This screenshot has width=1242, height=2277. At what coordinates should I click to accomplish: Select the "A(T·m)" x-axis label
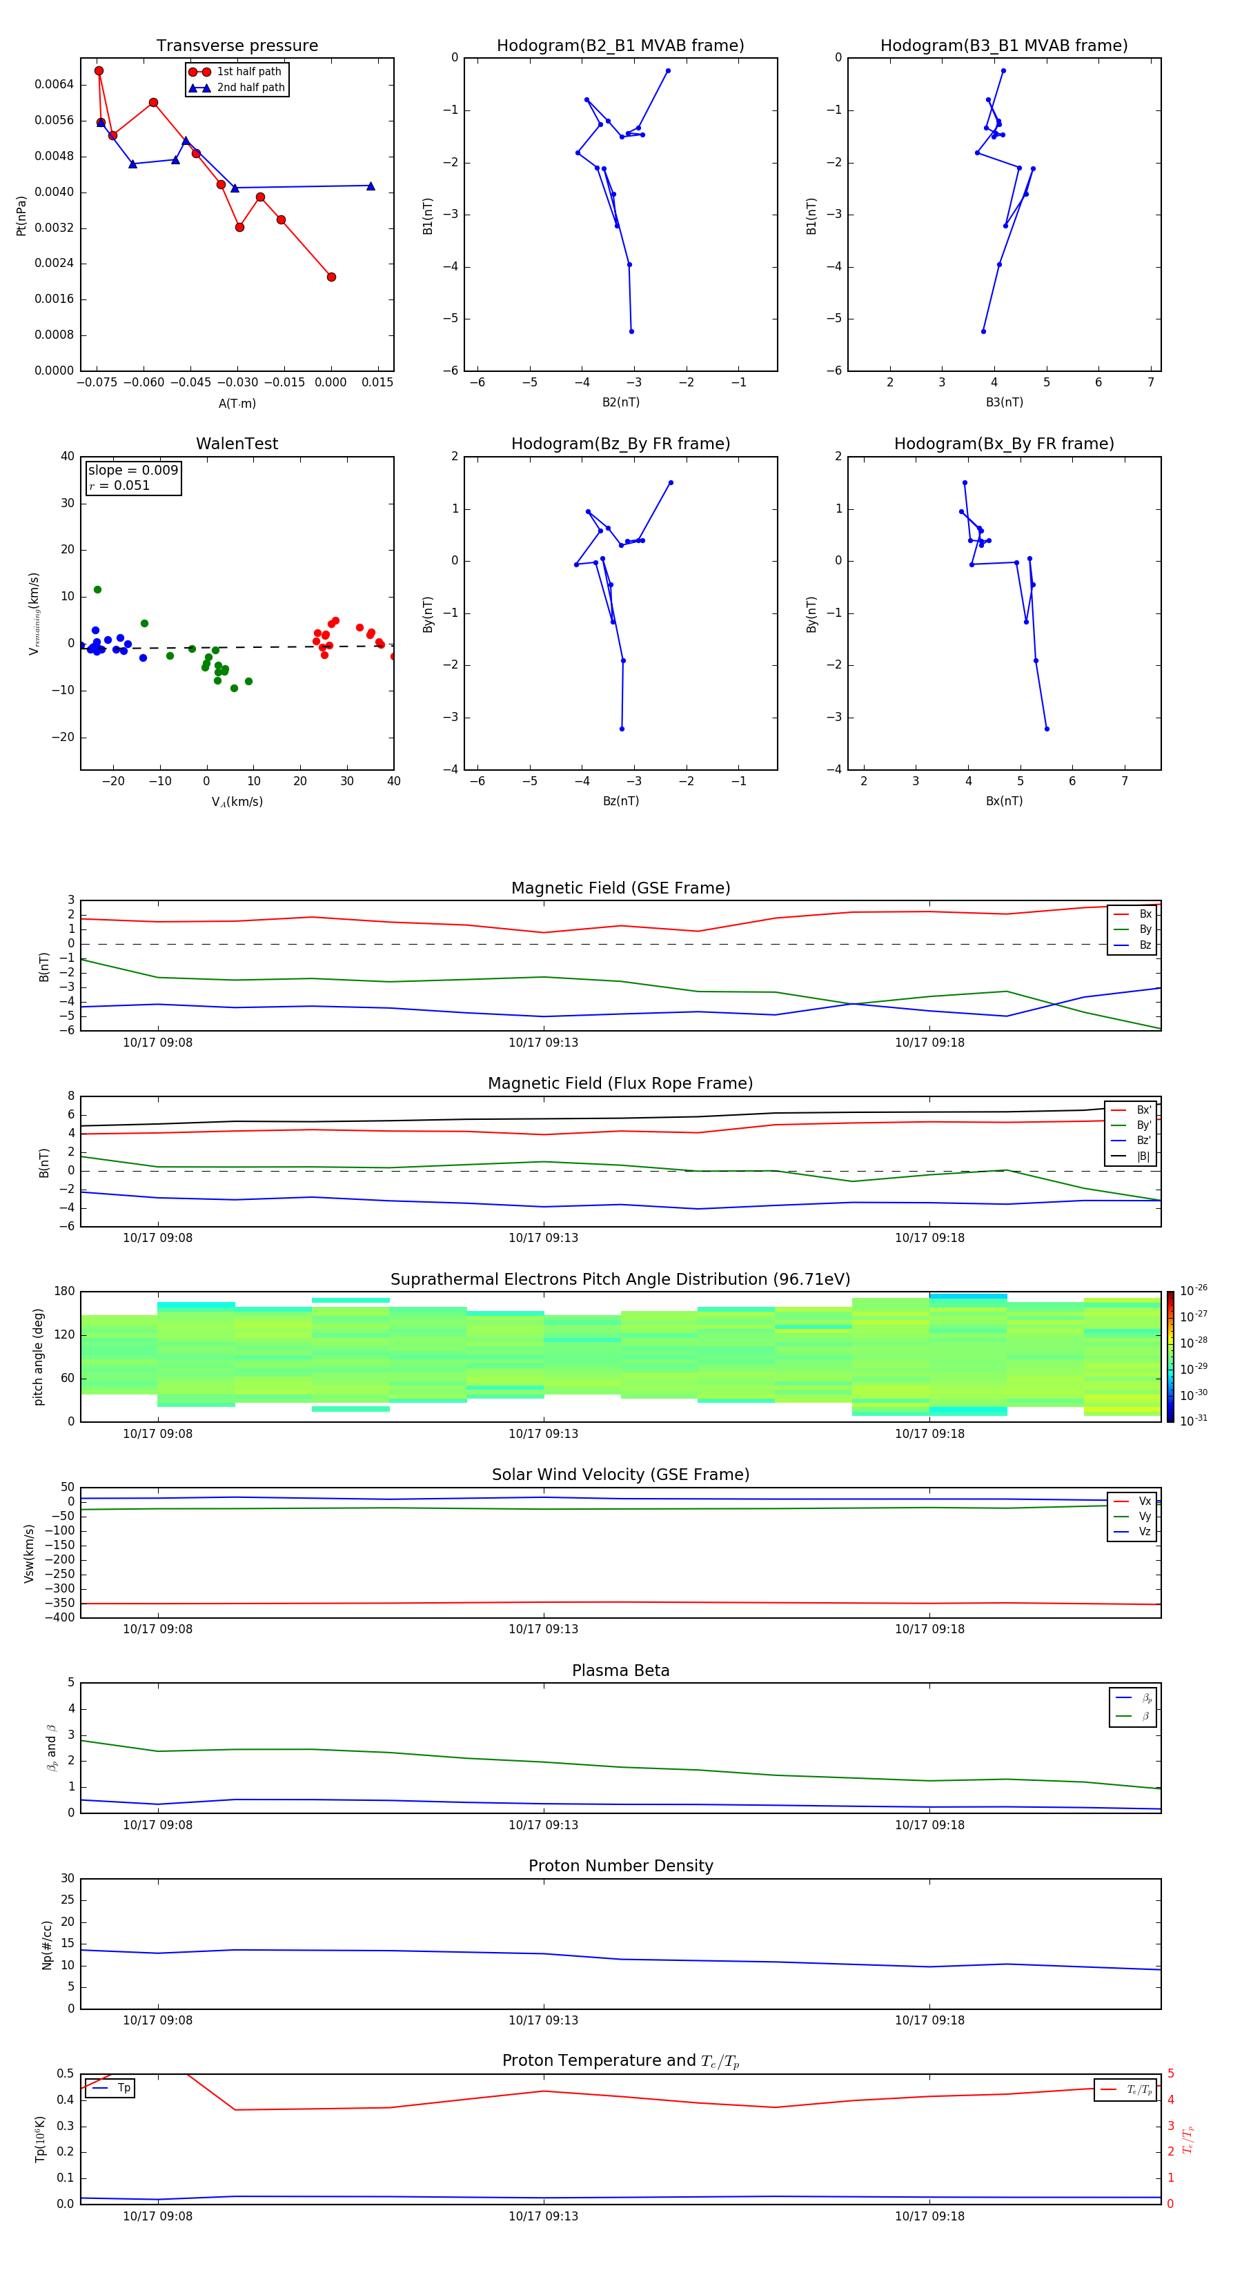pyautogui.click(x=237, y=403)
